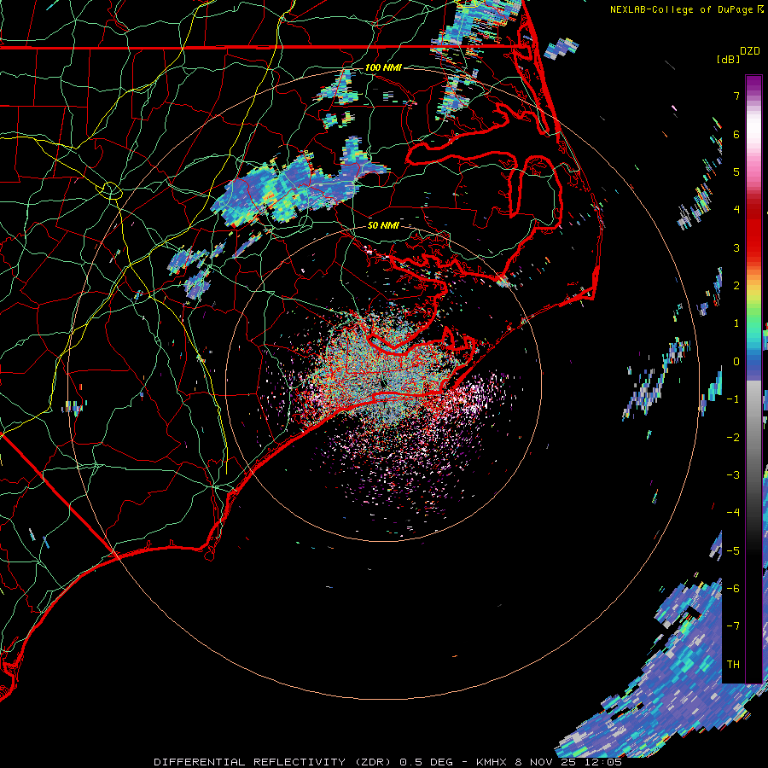Select the 5 value on the color scale
Image resolution: width=768 pixels, height=768 pixels.
coord(736,172)
